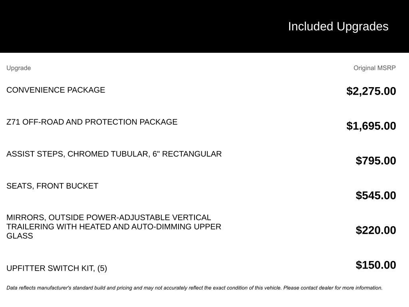Click the $545.00 price
Image resolution: width=409 pixels, height=307 pixels.
(x=376, y=195)
